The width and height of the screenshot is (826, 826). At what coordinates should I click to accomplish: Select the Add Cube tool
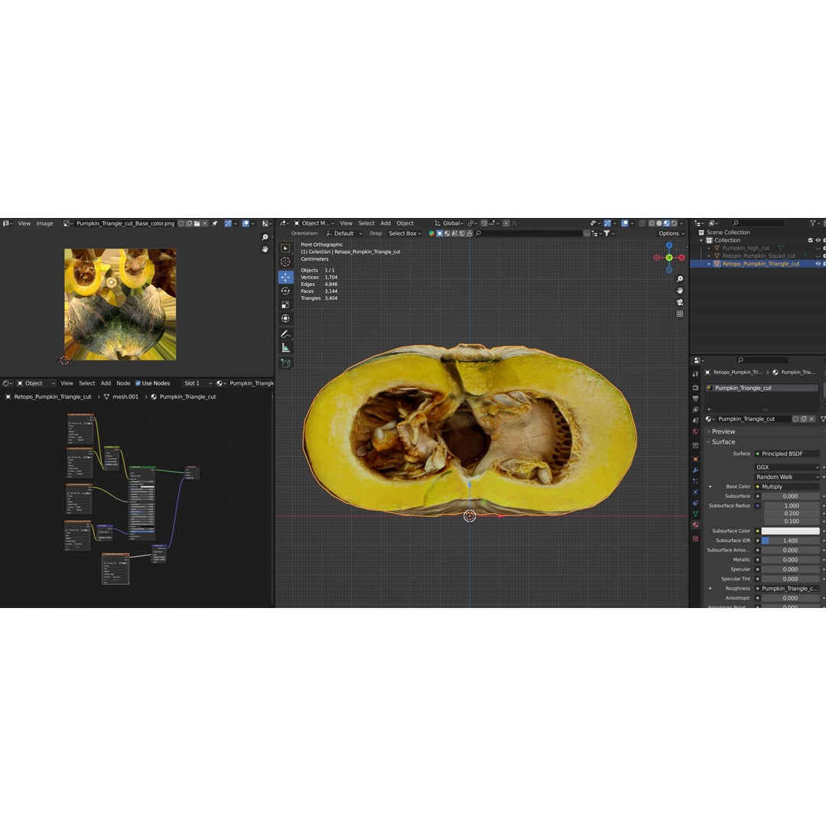click(285, 363)
